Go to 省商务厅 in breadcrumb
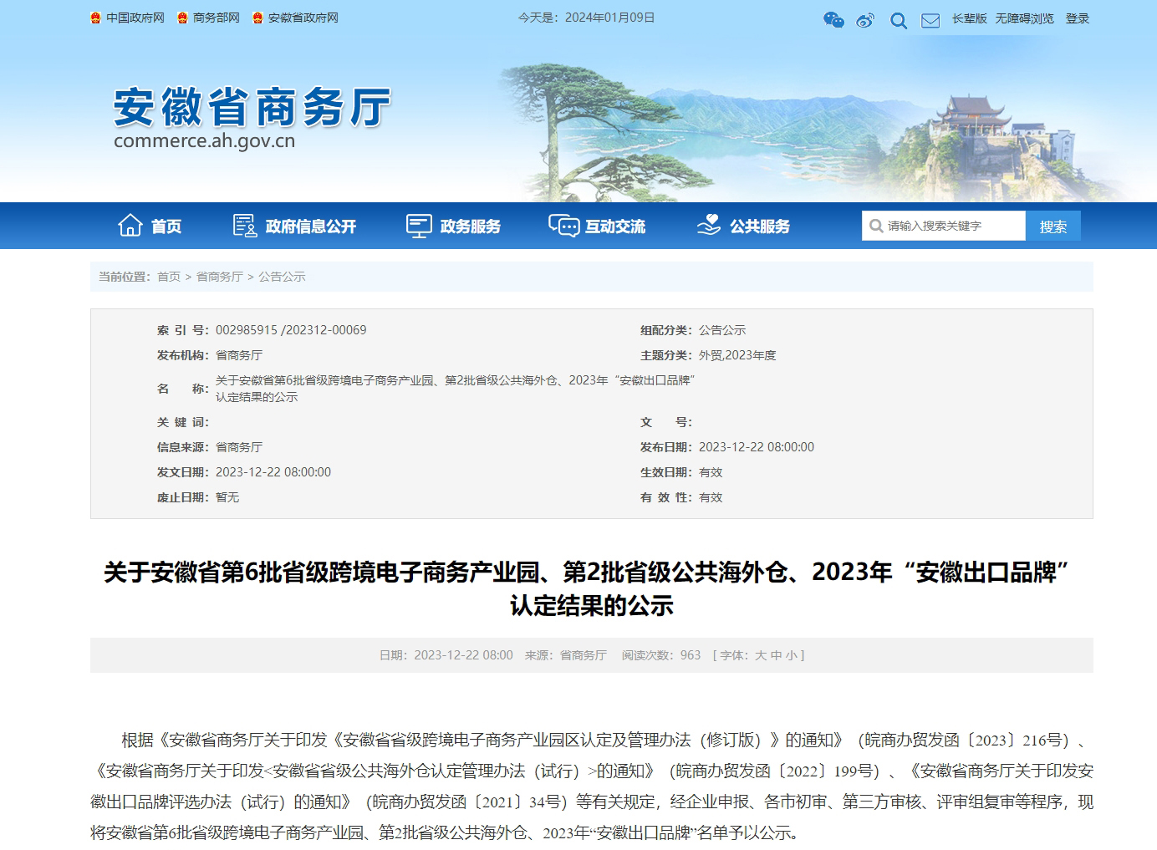This screenshot has width=1157, height=850. [219, 277]
